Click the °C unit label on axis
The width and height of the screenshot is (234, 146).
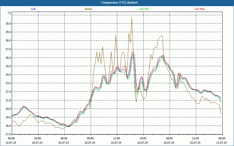(x=9, y=13)
